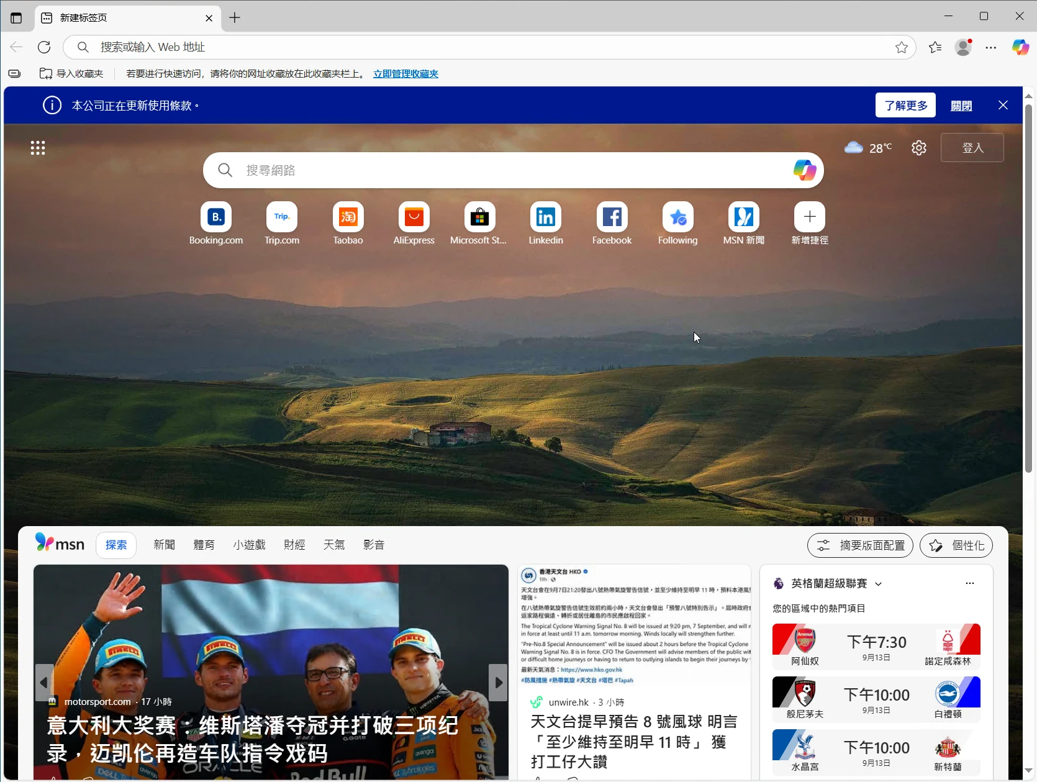Open the 天文台提早預告 8 號風球 article
1037x782 pixels.
click(x=634, y=742)
